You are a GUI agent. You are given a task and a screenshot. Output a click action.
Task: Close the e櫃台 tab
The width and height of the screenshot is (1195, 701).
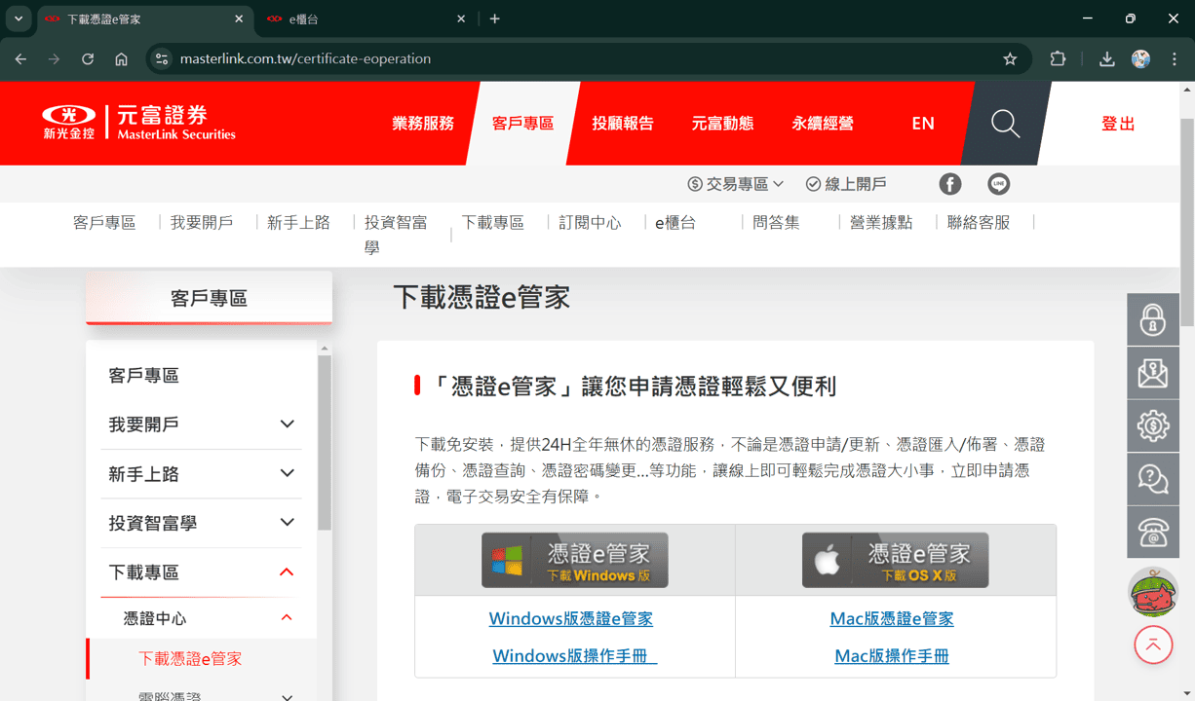[461, 18]
